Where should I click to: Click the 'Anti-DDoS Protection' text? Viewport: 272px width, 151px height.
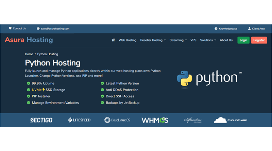(x=122, y=90)
